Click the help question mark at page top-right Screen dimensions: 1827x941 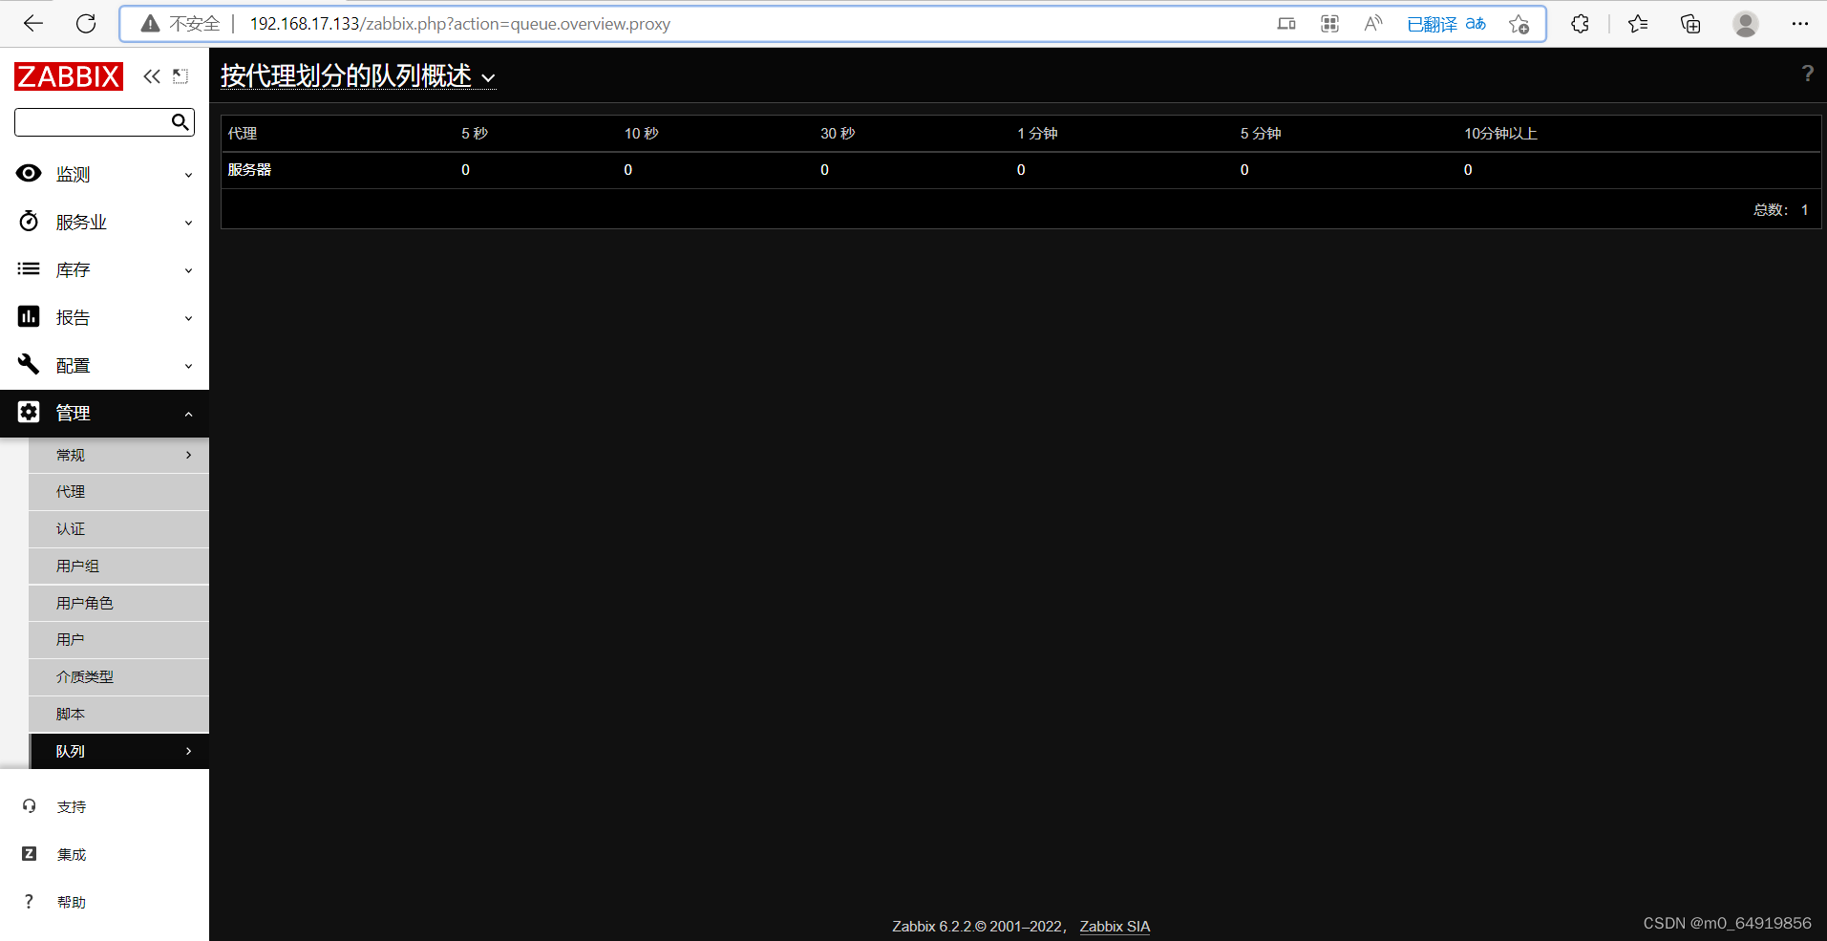pos(1807,74)
